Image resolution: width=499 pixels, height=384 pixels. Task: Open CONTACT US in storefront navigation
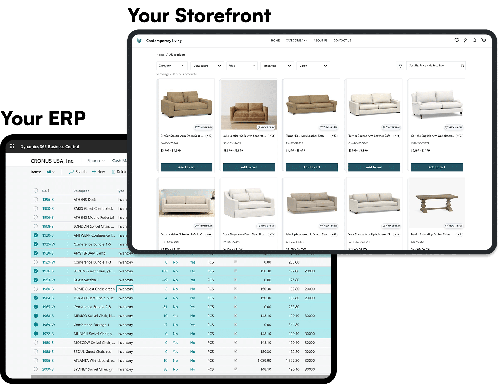342,41
